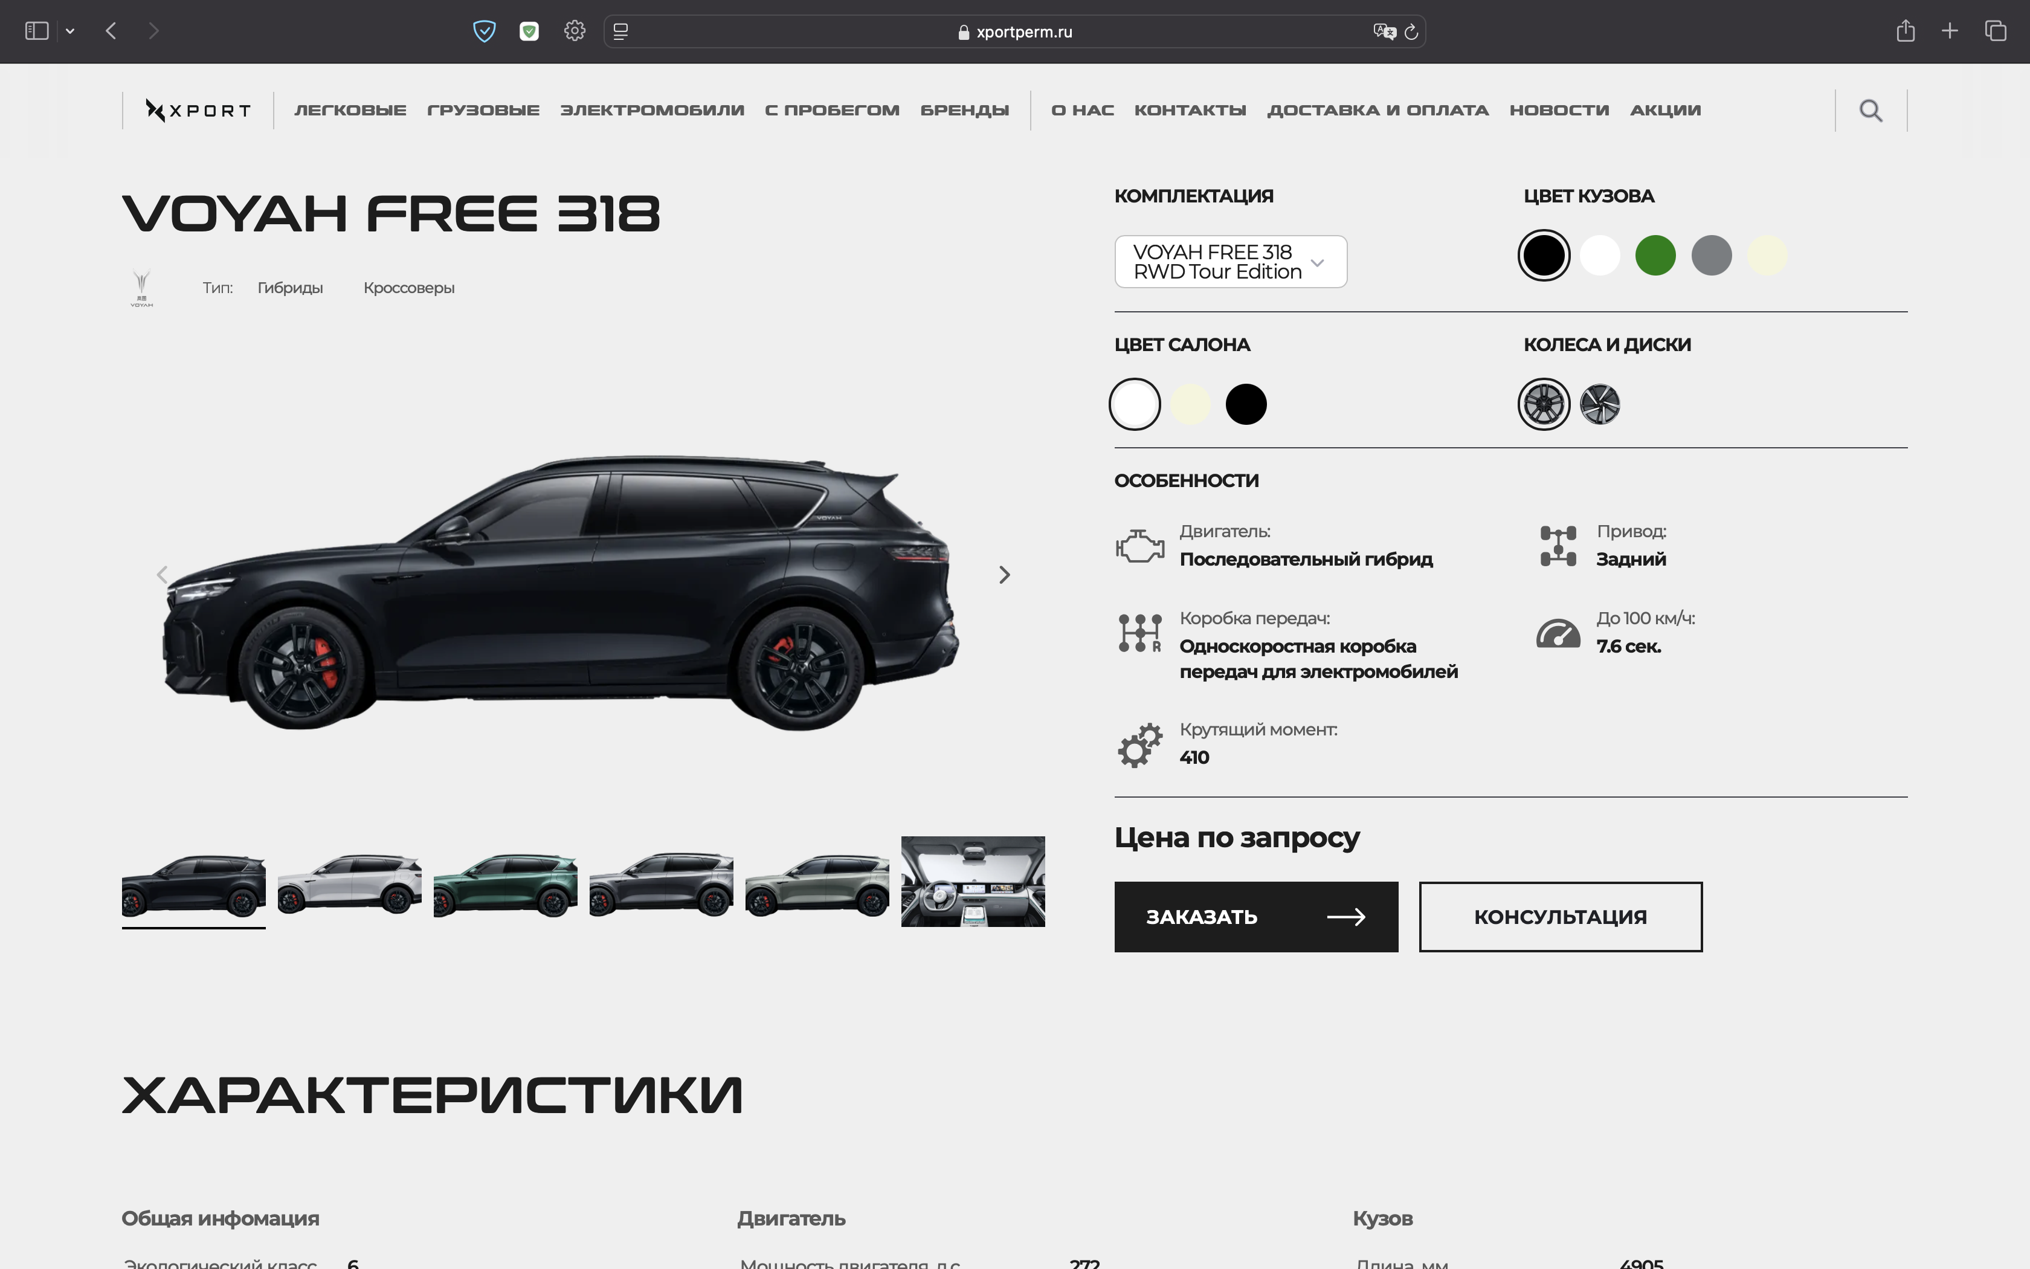
Task: Open the sidebar options chevron menu
Action: coord(71,31)
